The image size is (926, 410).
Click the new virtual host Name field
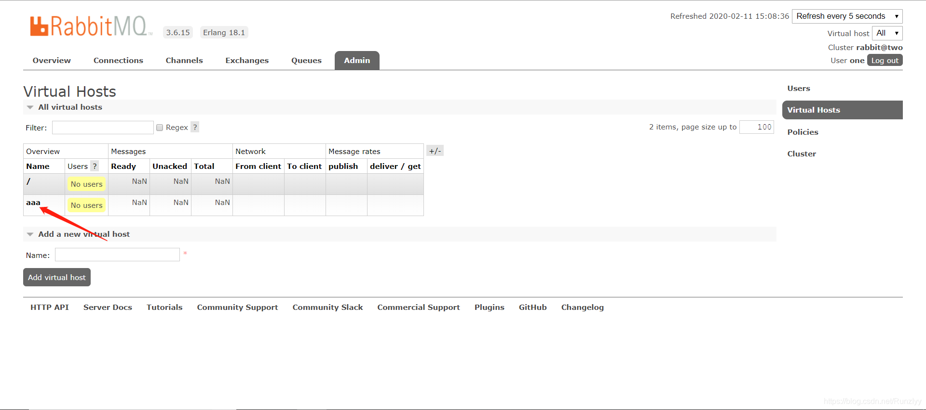point(117,255)
